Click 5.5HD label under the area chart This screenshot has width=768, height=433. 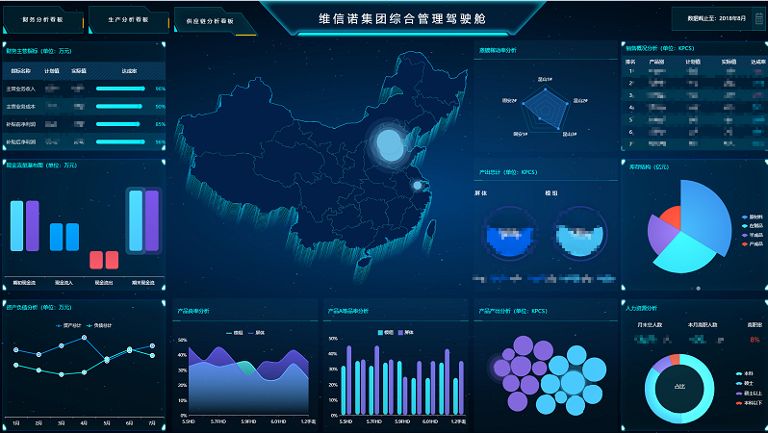pyautogui.click(x=189, y=421)
